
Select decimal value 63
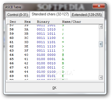click(x=12, y=51)
